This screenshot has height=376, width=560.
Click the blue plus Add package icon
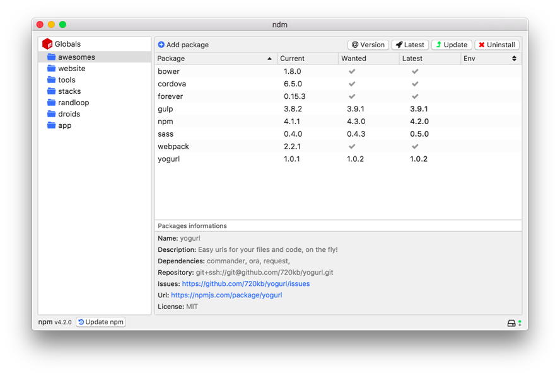point(161,45)
